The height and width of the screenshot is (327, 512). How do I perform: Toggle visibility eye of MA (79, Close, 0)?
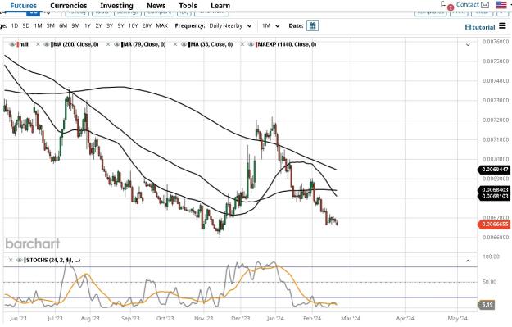(116, 44)
